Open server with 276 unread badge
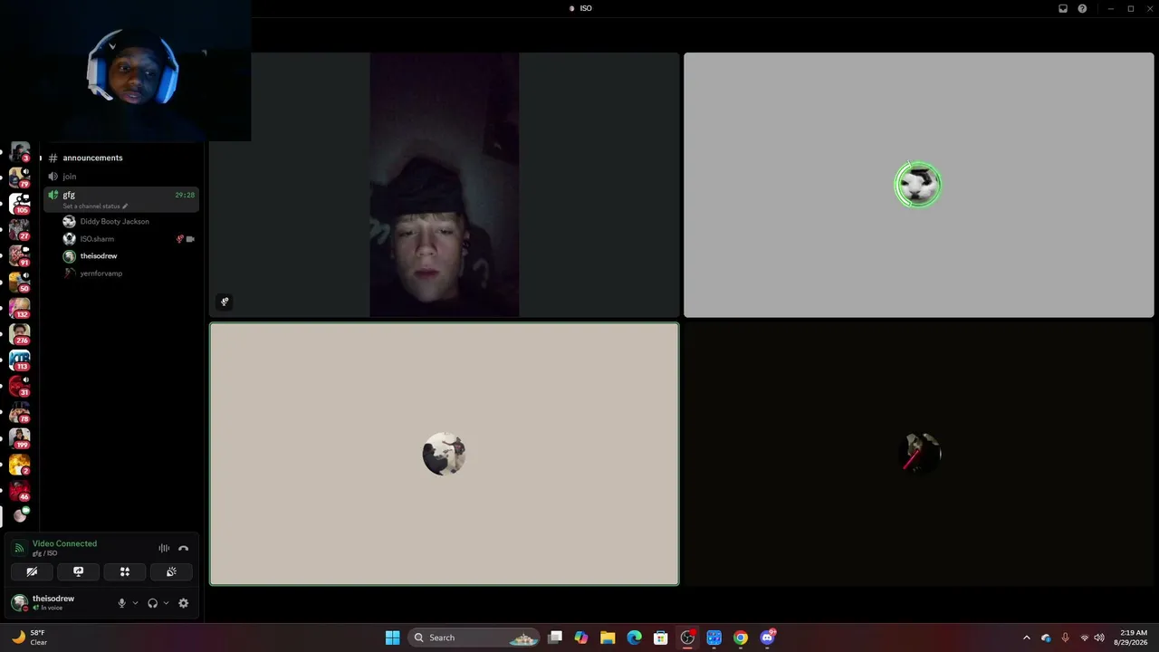The height and width of the screenshot is (652, 1159). click(x=19, y=335)
